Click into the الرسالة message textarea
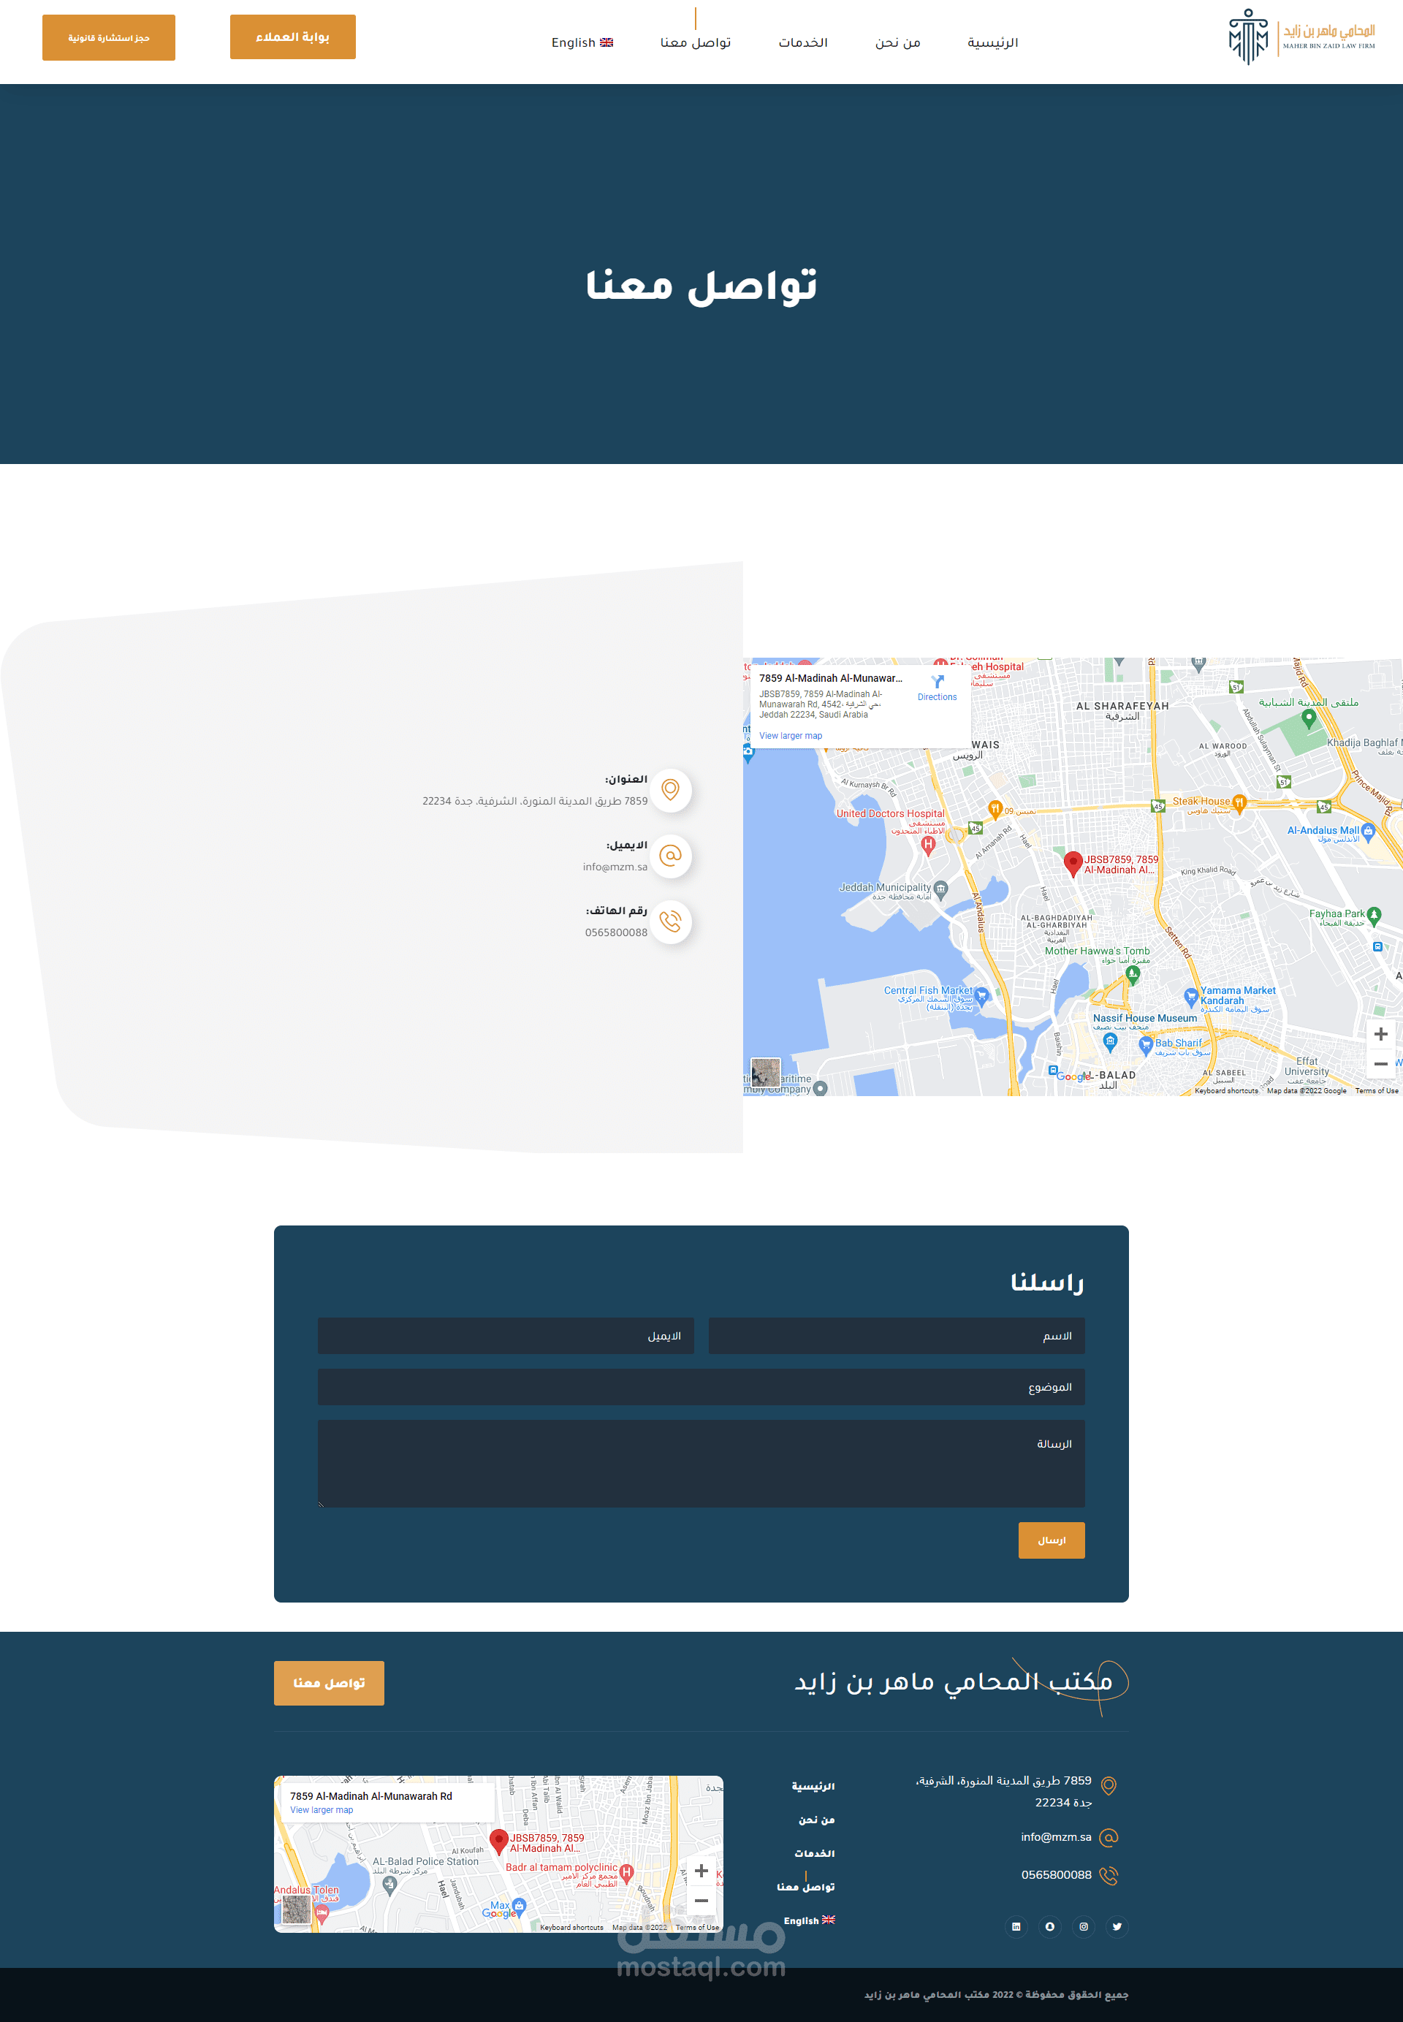The width and height of the screenshot is (1403, 2022). click(x=701, y=1463)
